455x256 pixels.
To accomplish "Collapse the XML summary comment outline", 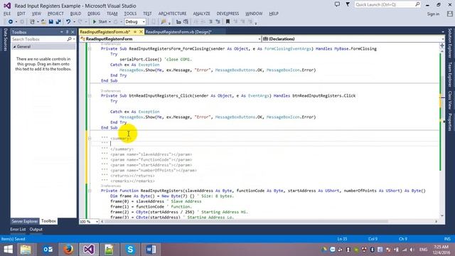I will (x=90, y=139).
